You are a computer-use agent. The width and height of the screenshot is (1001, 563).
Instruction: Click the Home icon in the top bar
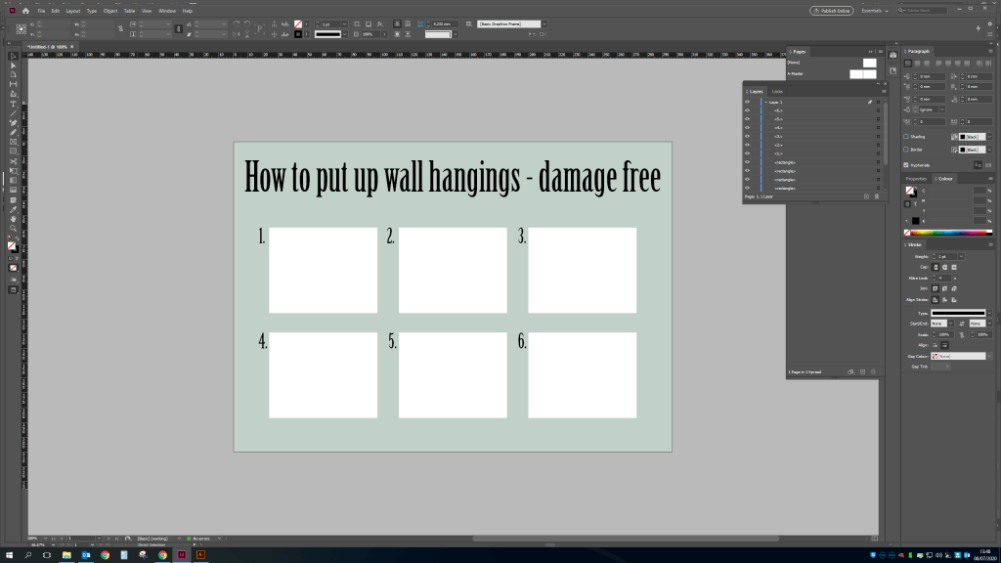[25, 11]
